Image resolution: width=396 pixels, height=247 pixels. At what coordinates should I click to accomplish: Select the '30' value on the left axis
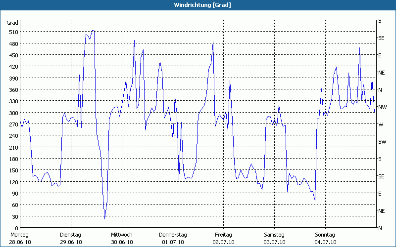tap(15, 217)
